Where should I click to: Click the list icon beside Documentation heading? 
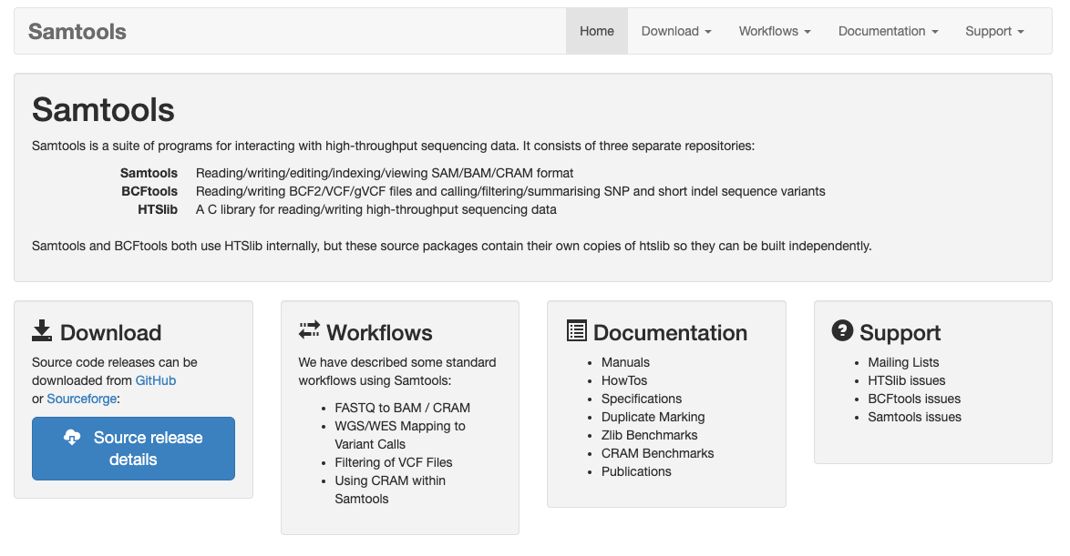(577, 330)
